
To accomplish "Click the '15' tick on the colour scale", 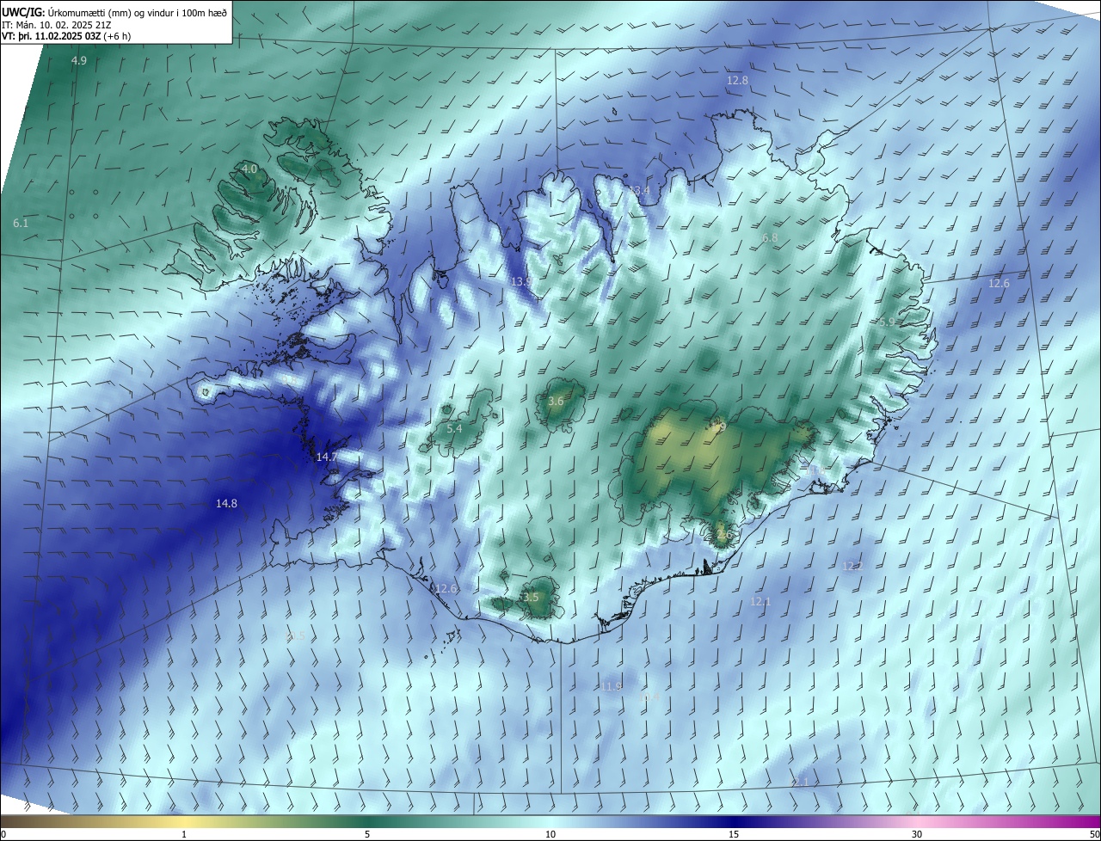I will (x=734, y=834).
